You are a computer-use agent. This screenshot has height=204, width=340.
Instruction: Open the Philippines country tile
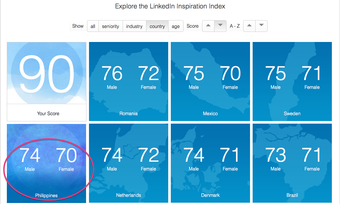point(47,163)
